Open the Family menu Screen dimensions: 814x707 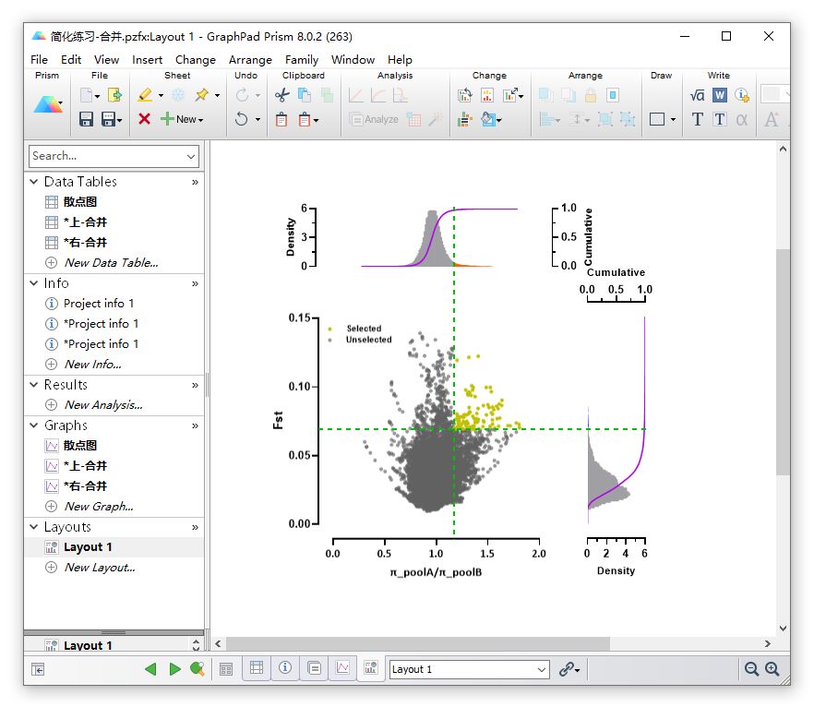coord(302,60)
